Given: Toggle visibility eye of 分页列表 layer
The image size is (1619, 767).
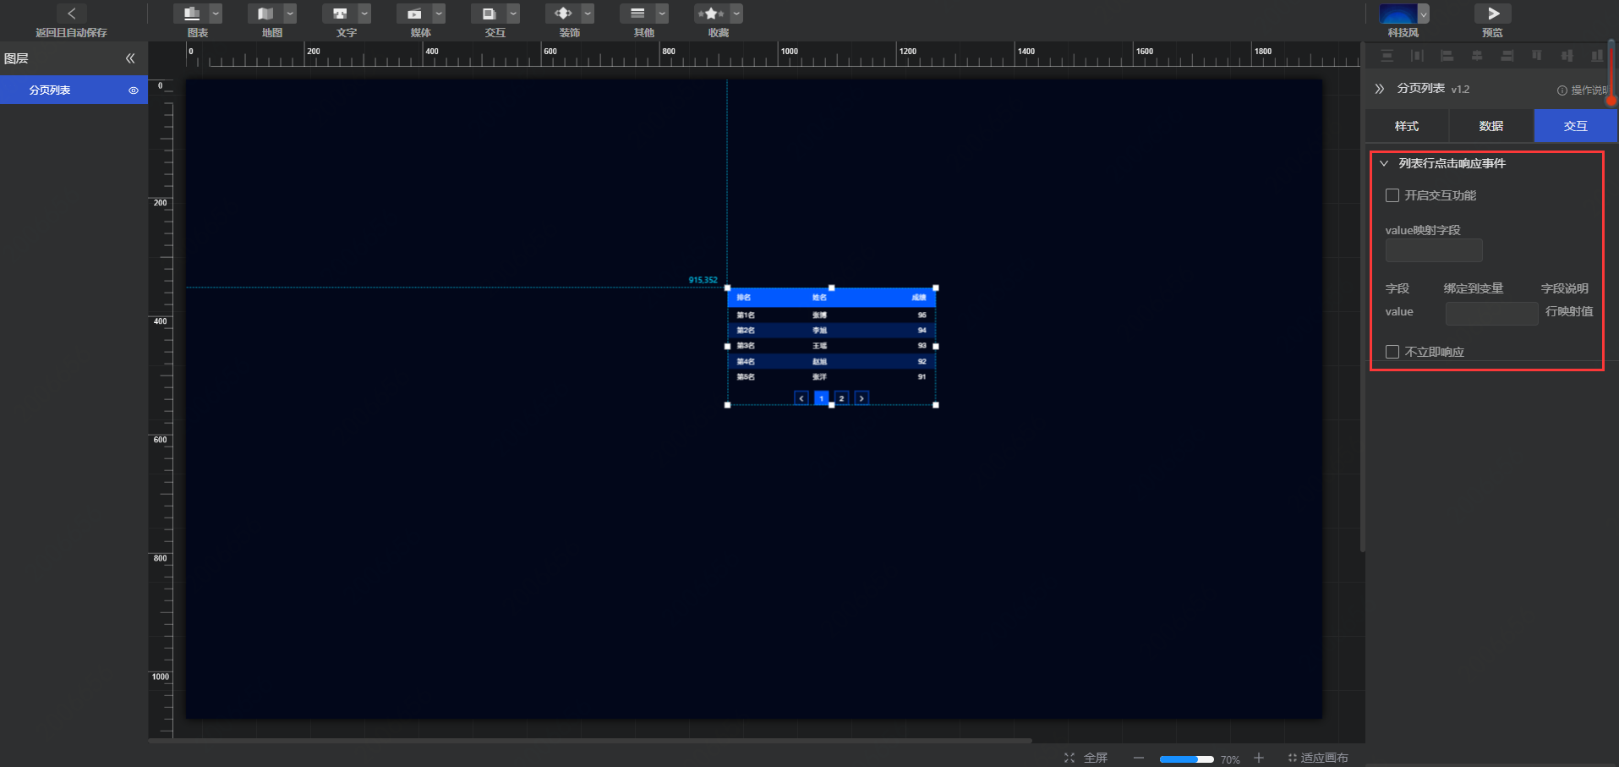Looking at the screenshot, I should [x=134, y=90].
